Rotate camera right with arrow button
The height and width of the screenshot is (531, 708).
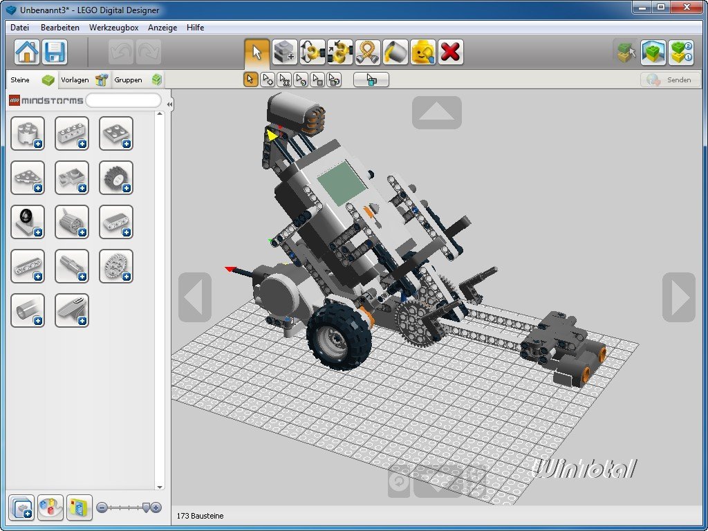(x=679, y=297)
